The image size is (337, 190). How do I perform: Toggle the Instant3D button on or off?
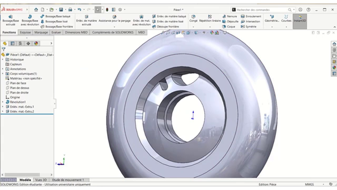point(300,21)
